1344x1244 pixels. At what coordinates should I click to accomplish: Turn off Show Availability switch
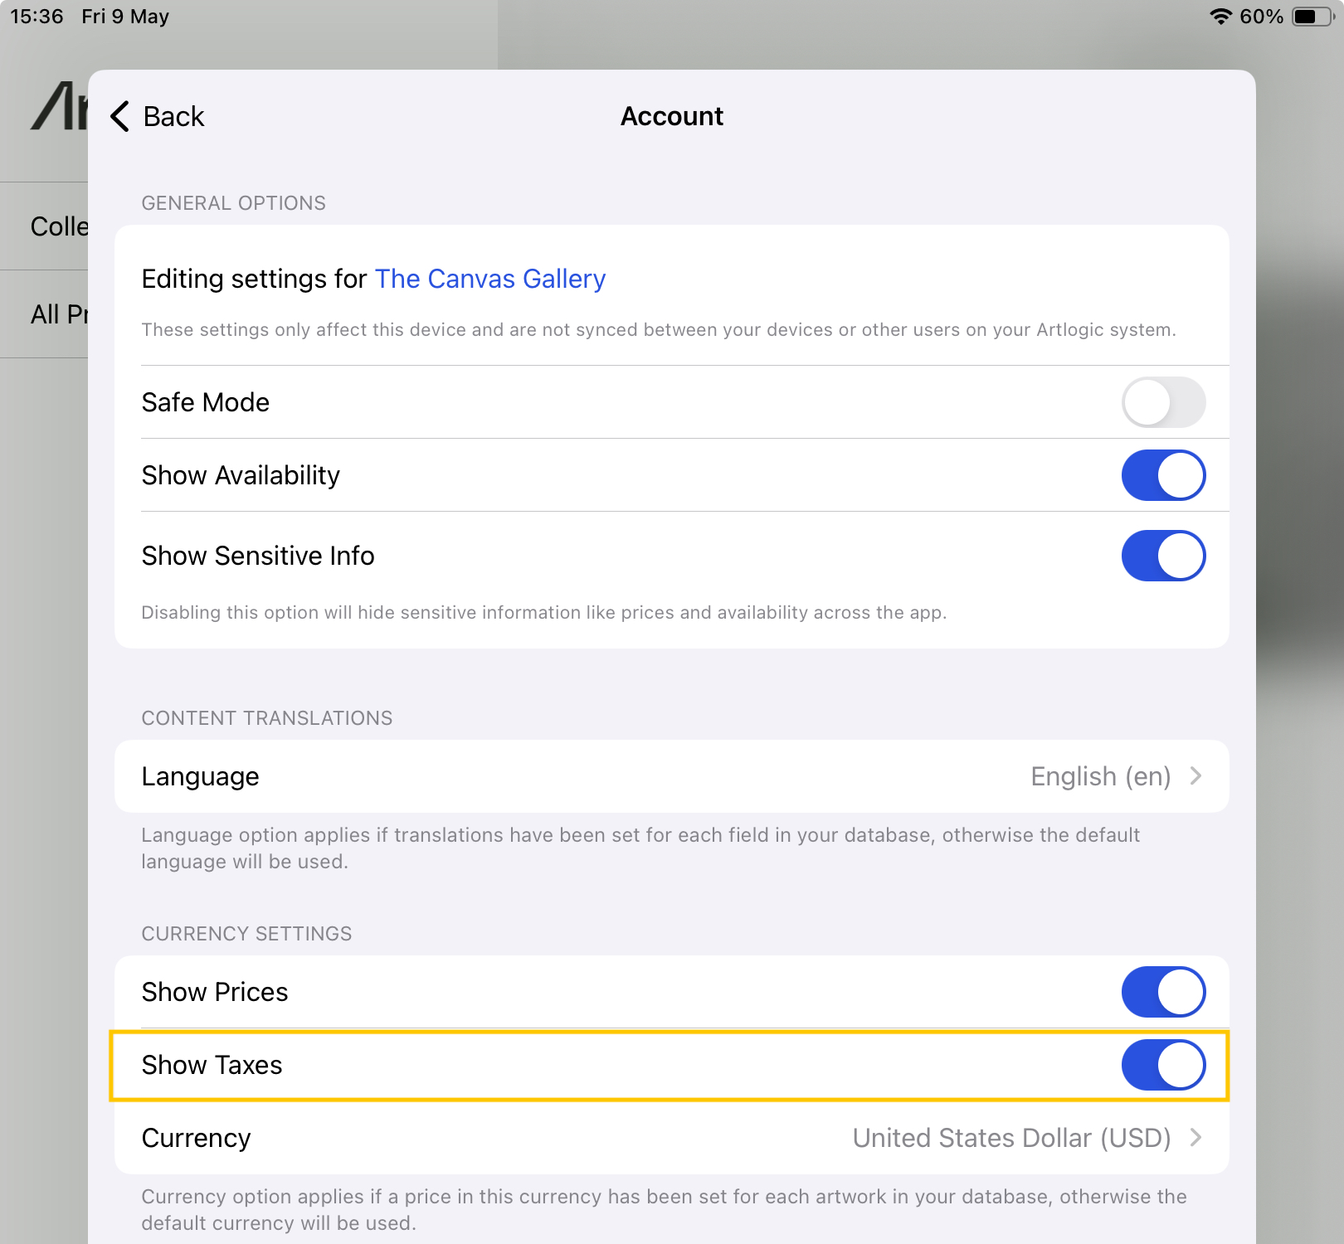point(1163,475)
